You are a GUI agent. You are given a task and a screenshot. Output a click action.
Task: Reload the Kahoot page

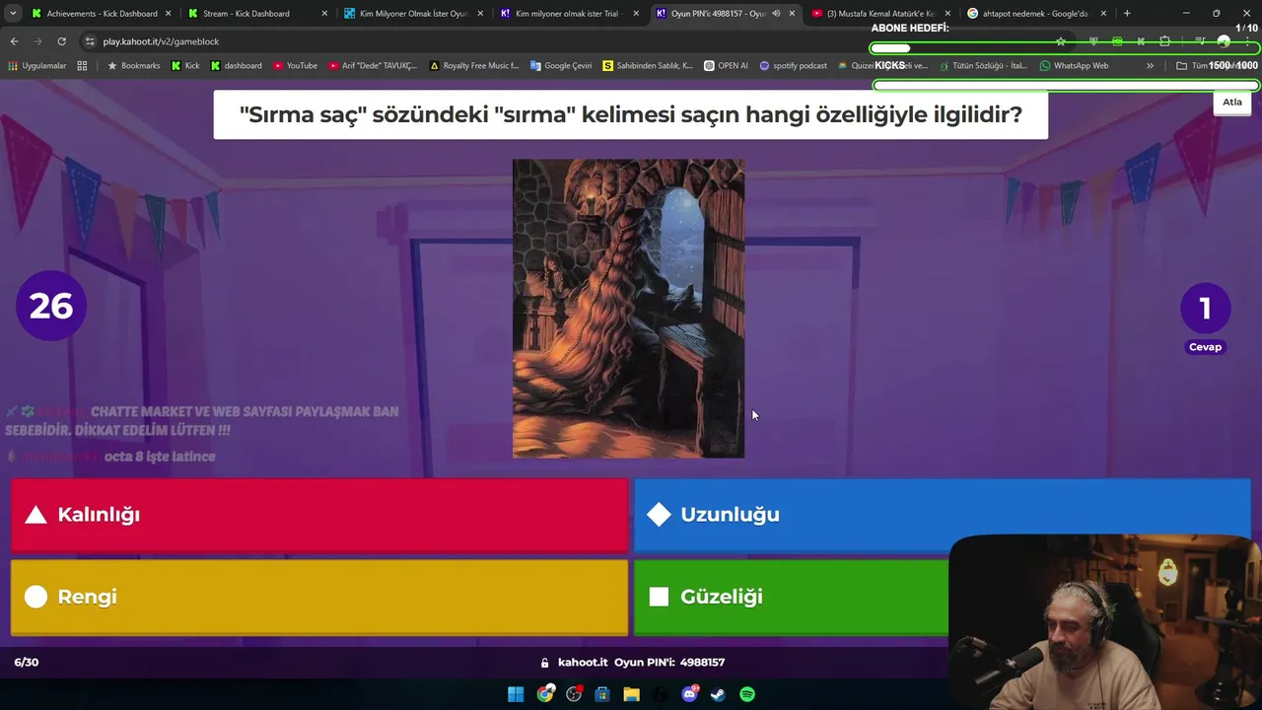[x=61, y=41]
